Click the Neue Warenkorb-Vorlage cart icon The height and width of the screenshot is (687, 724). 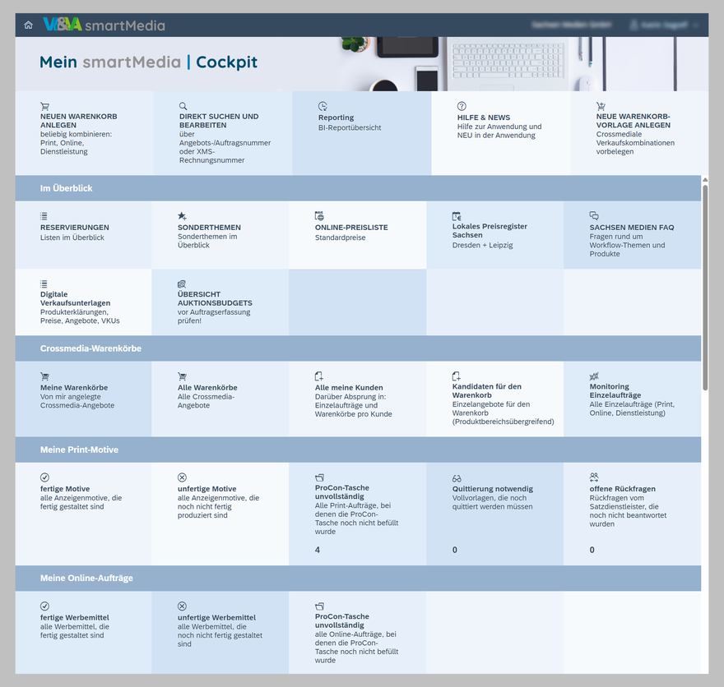[x=601, y=106]
